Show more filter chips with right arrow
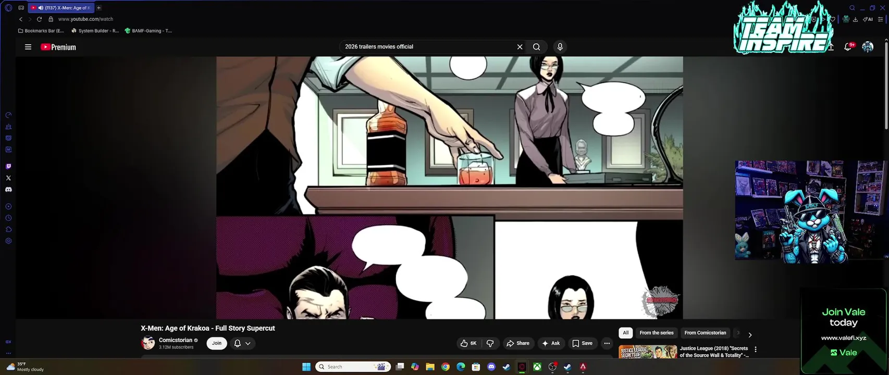This screenshot has width=889, height=375. pyautogui.click(x=750, y=335)
